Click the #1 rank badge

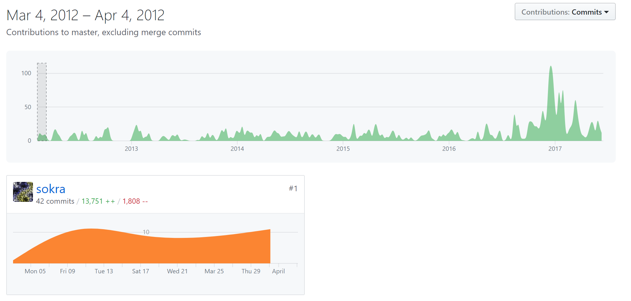[x=293, y=188]
